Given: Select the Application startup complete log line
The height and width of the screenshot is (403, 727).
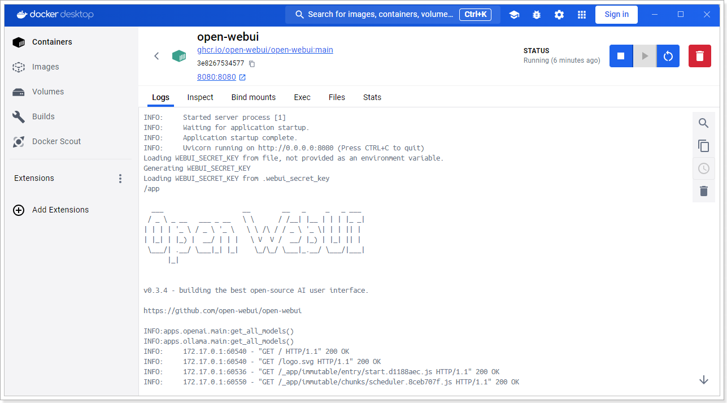Looking at the screenshot, I should coord(220,138).
